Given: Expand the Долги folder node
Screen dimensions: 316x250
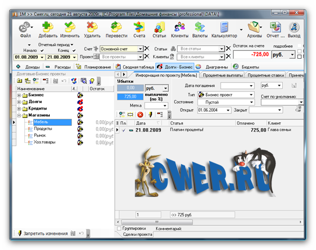Looking at the screenshot, I should 19,102.
